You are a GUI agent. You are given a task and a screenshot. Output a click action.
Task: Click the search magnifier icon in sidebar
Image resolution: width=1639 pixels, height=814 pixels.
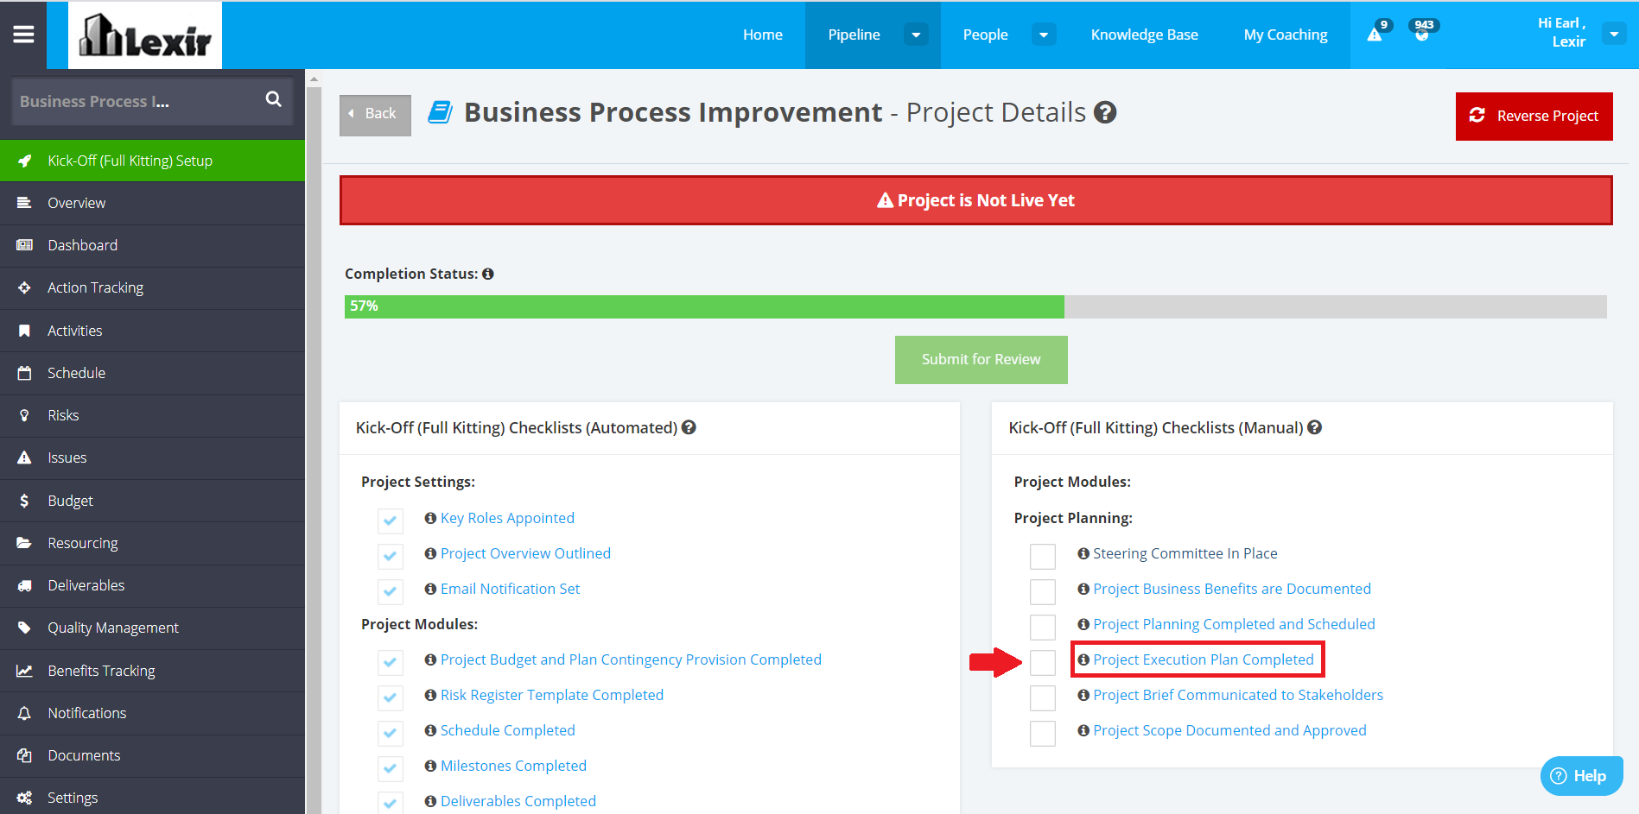pyautogui.click(x=274, y=99)
